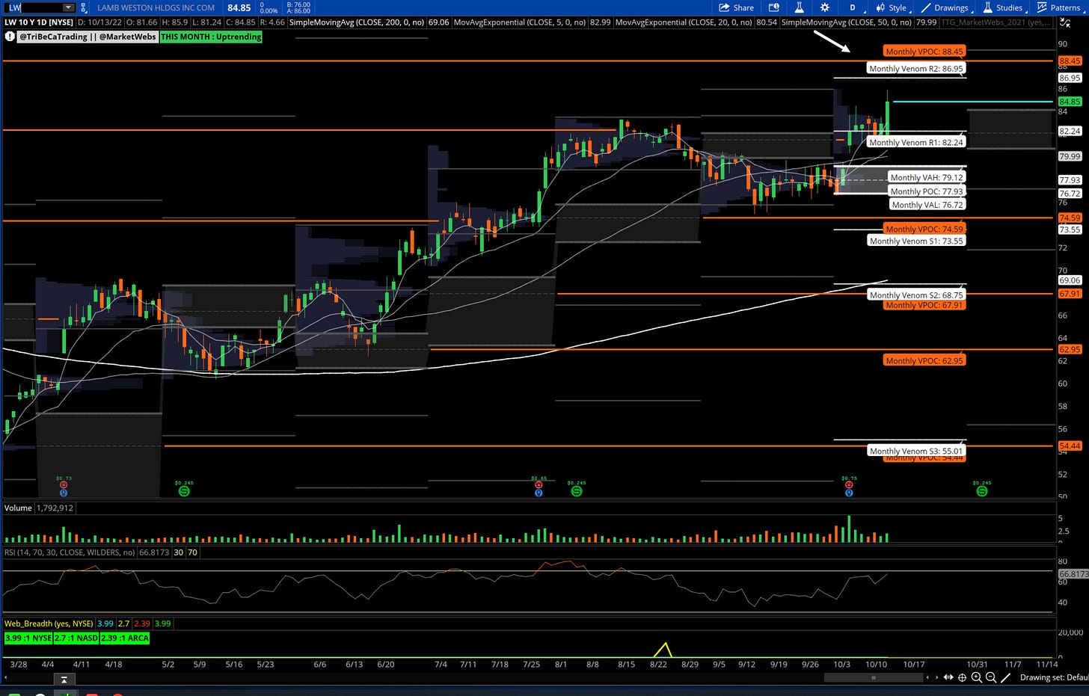The height and width of the screenshot is (696, 1089).
Task: Click the collapse panel button at bottom left
Action: coord(64,679)
